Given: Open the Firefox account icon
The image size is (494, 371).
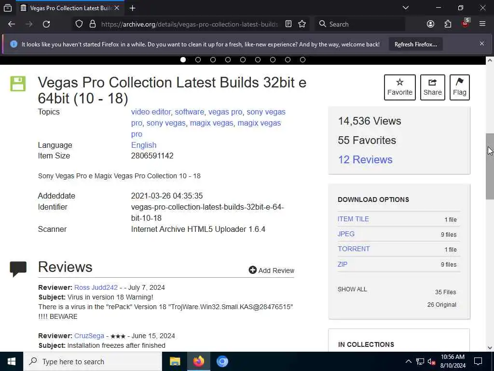Looking at the screenshot, I should point(430,24).
